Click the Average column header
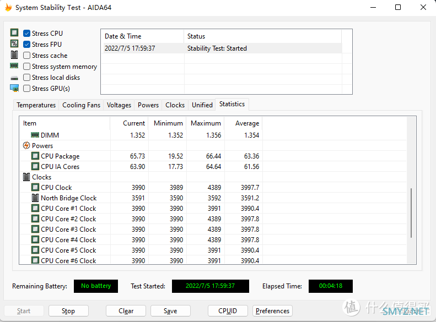 pos(243,123)
